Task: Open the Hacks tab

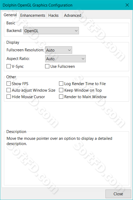Action: pos(54,15)
